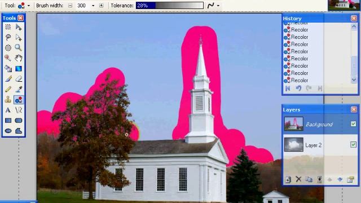Duplicate the selected layer
Viewport: 361px width, 203px height.
(x=309, y=179)
